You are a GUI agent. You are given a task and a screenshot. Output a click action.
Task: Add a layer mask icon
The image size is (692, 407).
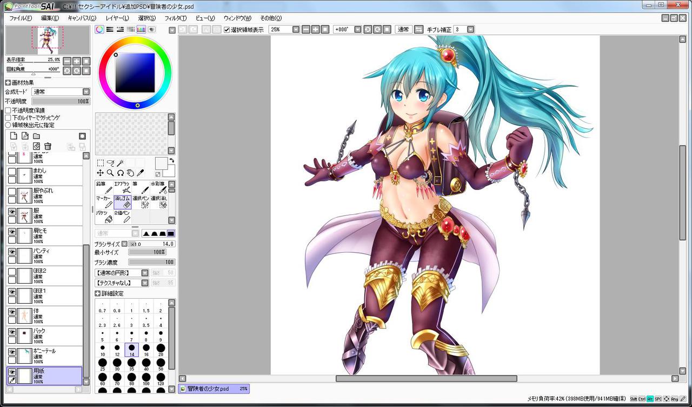82,136
